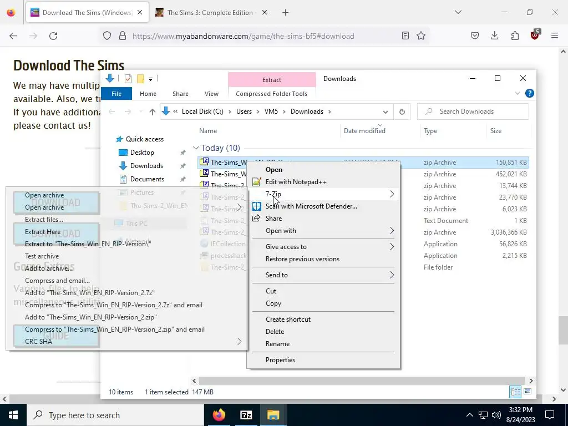568x426 pixels.
Task: Toggle reader view icon in address bar
Action: pyautogui.click(x=405, y=36)
